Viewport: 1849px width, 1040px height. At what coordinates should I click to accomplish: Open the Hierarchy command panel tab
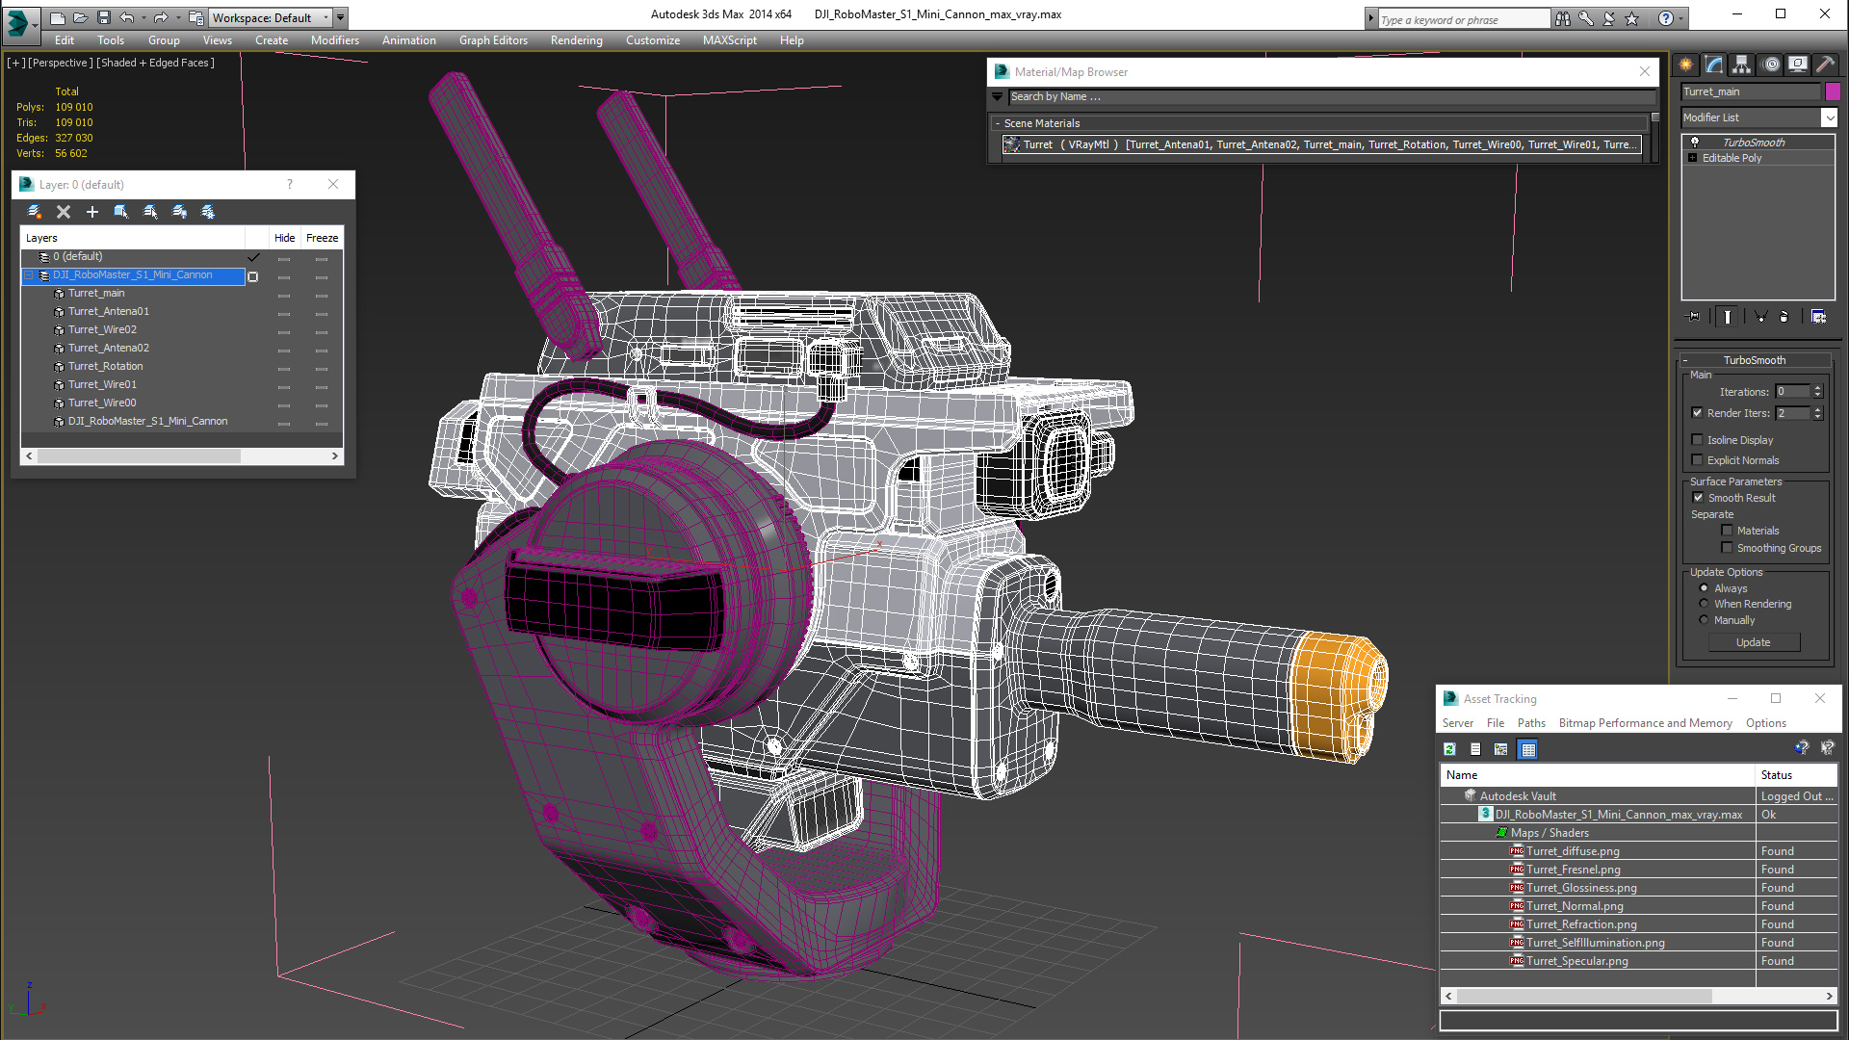[1741, 65]
